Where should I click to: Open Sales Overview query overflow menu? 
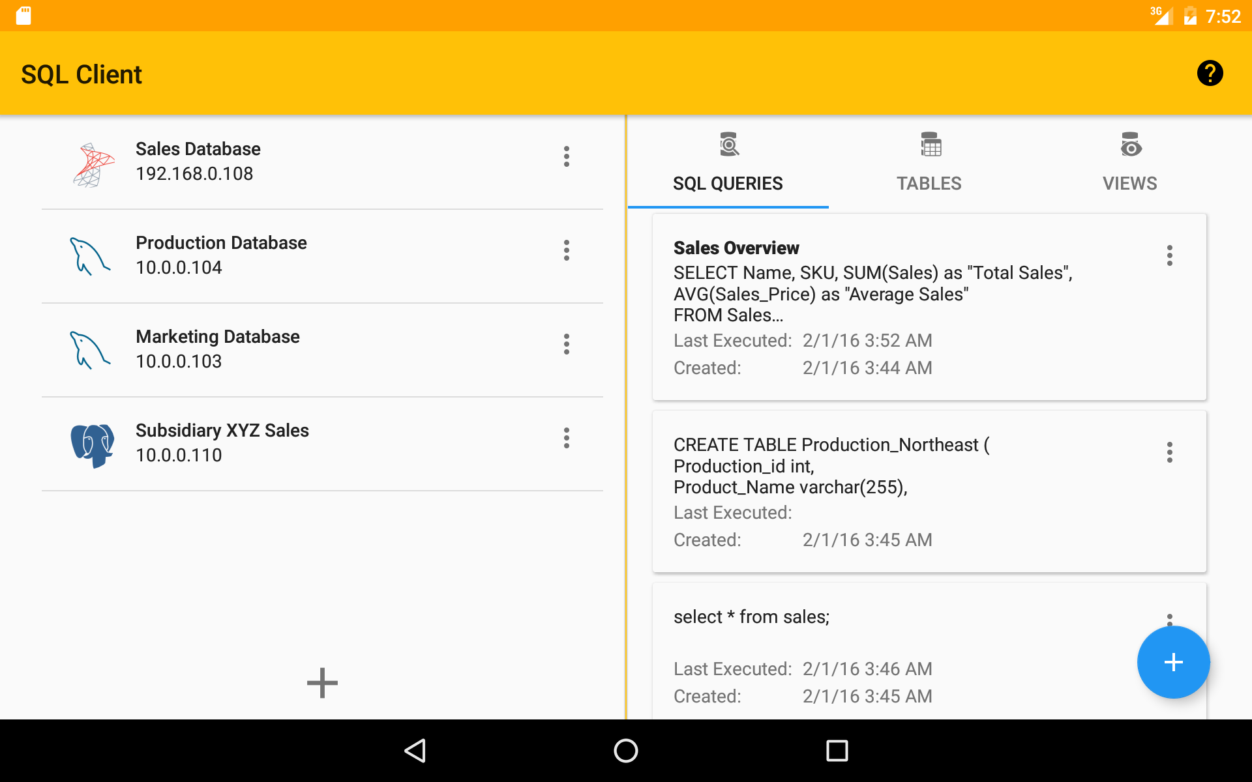tap(1169, 255)
